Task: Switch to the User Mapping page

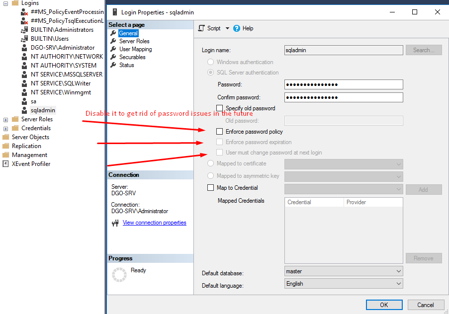Action: point(135,49)
